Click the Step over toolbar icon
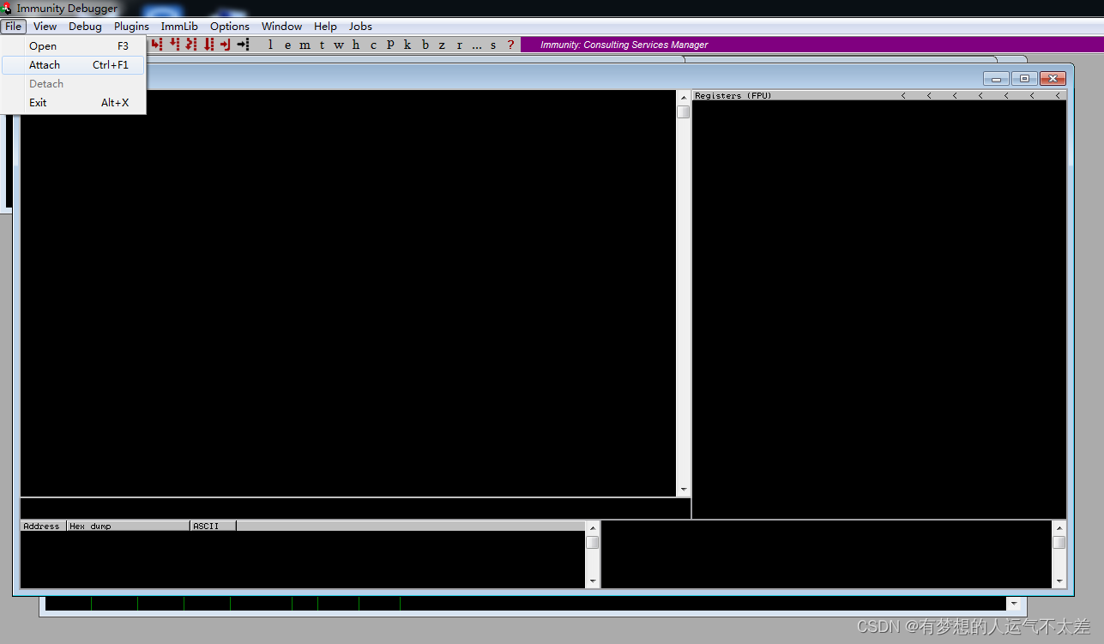Screen dimensions: 1104x644 pos(174,45)
